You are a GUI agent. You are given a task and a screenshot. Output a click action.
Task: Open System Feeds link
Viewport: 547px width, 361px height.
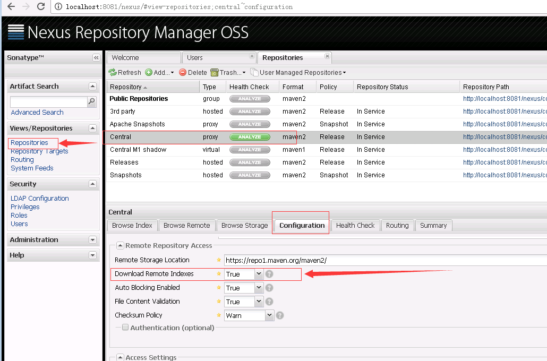tap(32, 168)
